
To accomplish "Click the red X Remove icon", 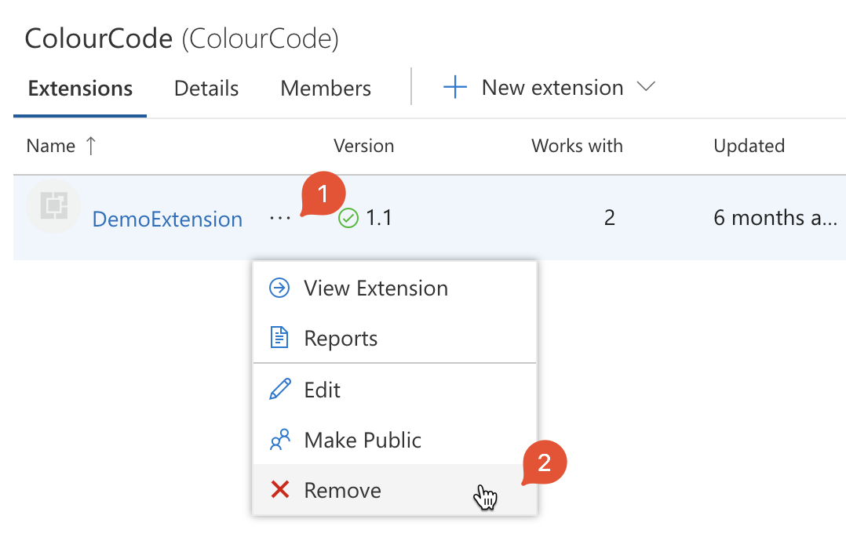I will point(279,490).
